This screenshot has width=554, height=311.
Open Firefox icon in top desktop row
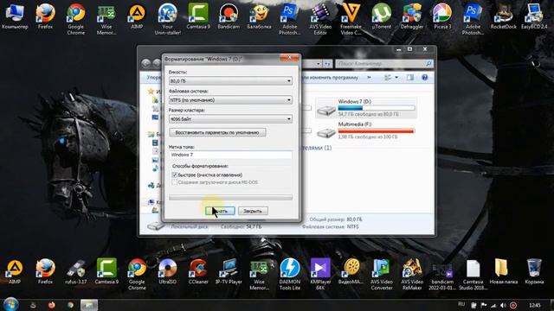click(45, 16)
